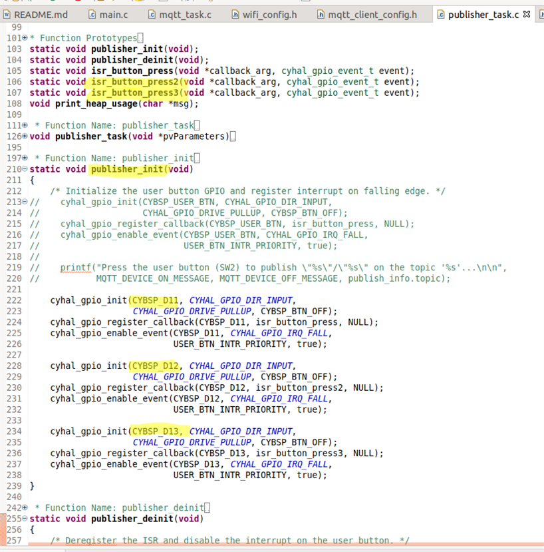This screenshot has height=552, width=544.
Task: Click the folded-text box after 'Function Name: publisher_deinit'
Action: tap(207, 507)
